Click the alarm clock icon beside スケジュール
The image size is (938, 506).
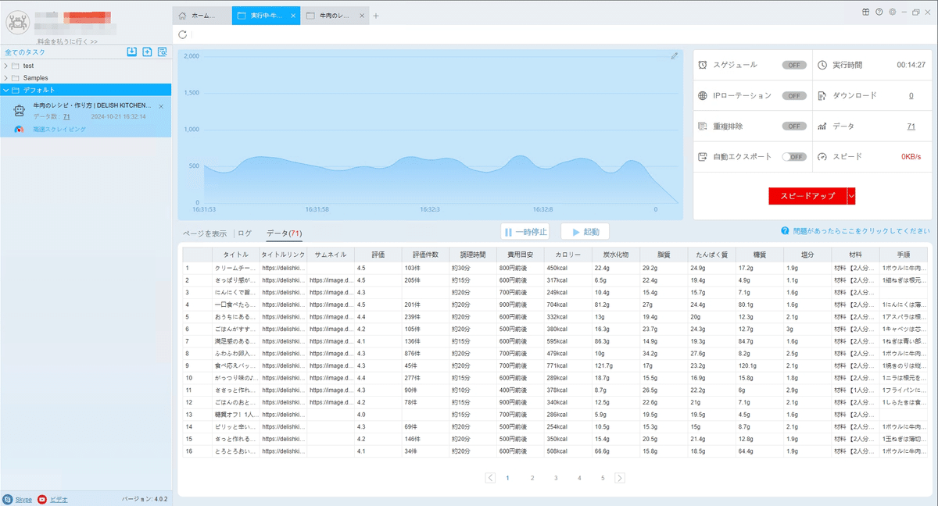tap(703, 65)
